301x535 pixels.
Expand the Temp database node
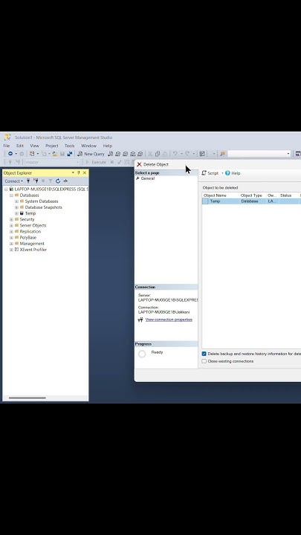pyautogui.click(x=16, y=213)
